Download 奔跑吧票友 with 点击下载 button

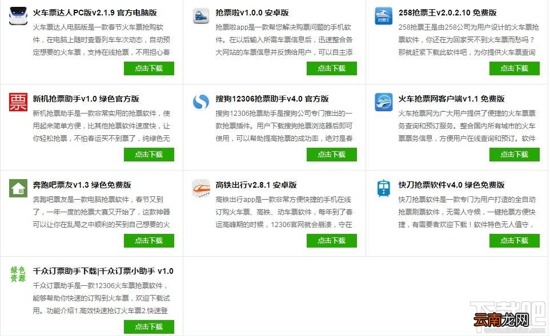tap(149, 241)
